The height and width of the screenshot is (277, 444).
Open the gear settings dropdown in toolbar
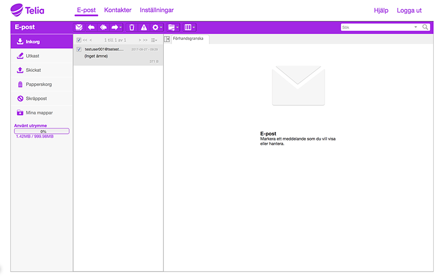click(x=157, y=28)
